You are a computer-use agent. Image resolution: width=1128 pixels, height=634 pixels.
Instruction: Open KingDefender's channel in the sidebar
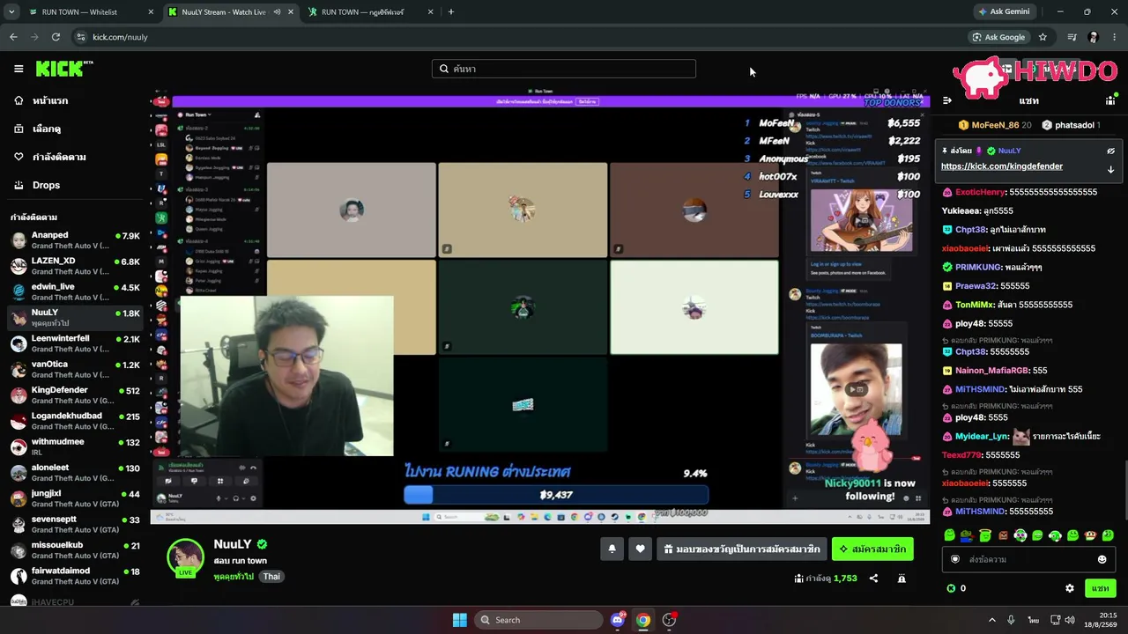[74, 395]
